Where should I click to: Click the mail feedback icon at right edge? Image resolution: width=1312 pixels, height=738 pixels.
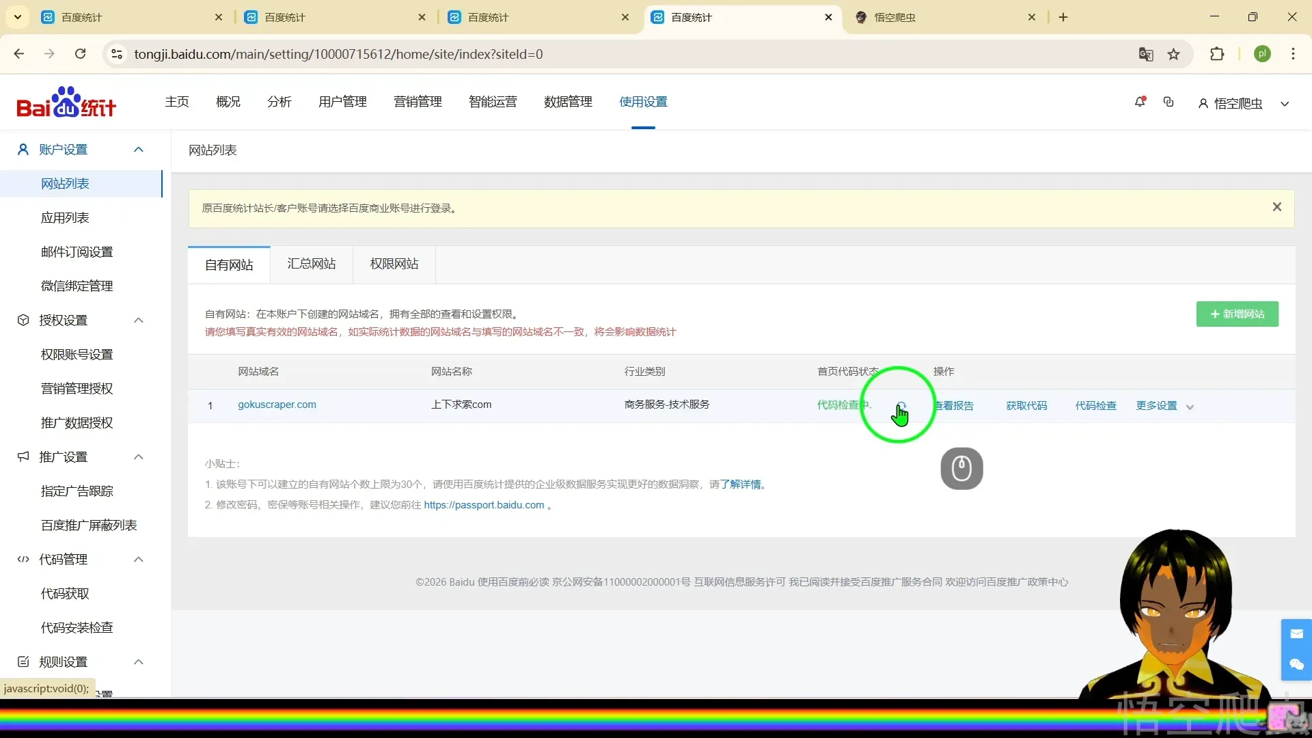coord(1296,634)
